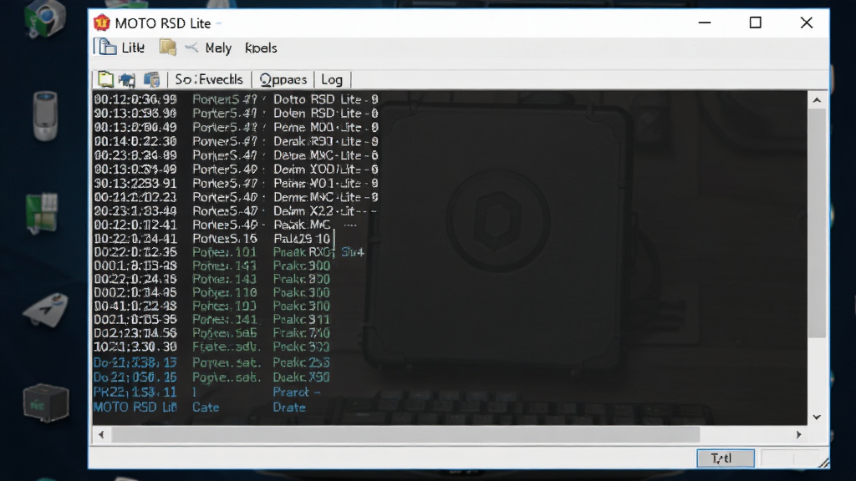The height and width of the screenshot is (481, 856).
Task: Click the horizontal scrollbar left arrow
Action: click(x=101, y=434)
